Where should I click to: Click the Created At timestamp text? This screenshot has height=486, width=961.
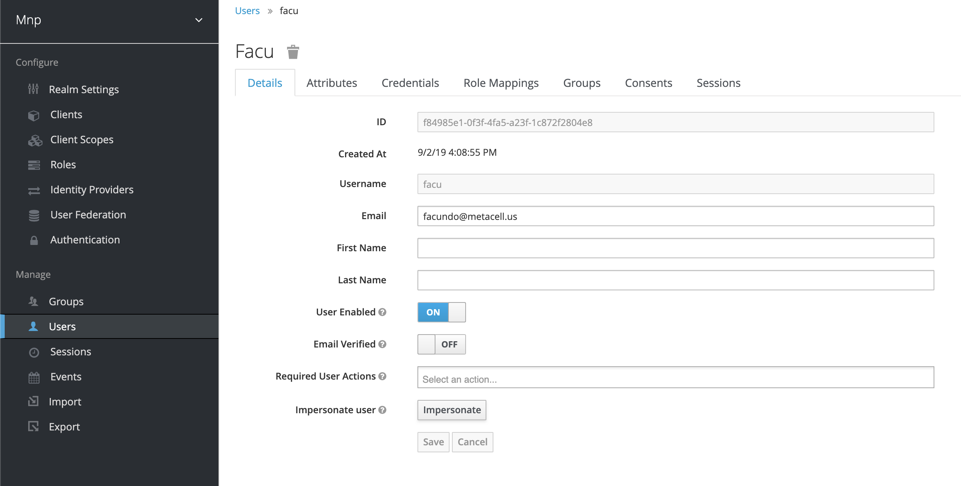457,153
